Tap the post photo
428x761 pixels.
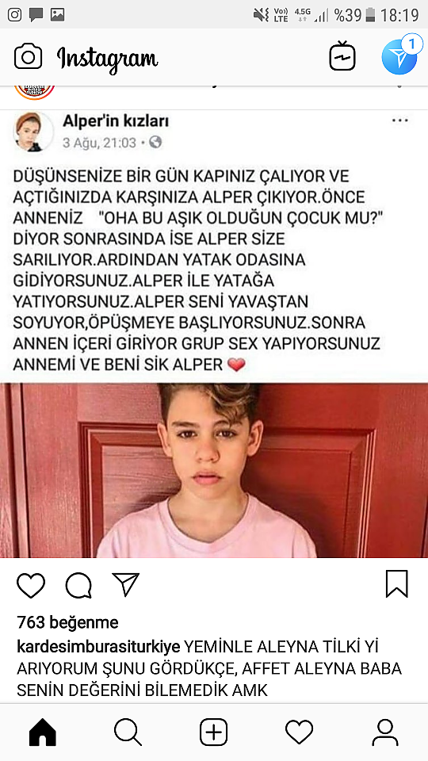(x=214, y=470)
